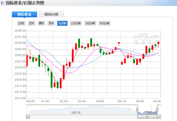Grab the left range handle of navigator

137,109
